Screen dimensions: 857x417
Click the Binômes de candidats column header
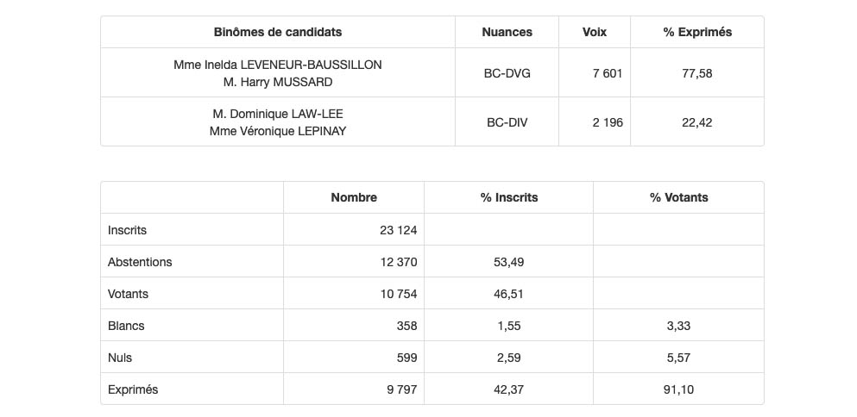click(277, 32)
